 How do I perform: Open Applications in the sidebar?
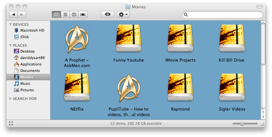[x=28, y=64]
